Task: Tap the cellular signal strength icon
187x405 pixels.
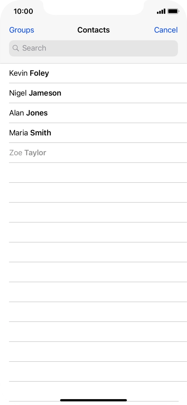Action: click(x=161, y=11)
